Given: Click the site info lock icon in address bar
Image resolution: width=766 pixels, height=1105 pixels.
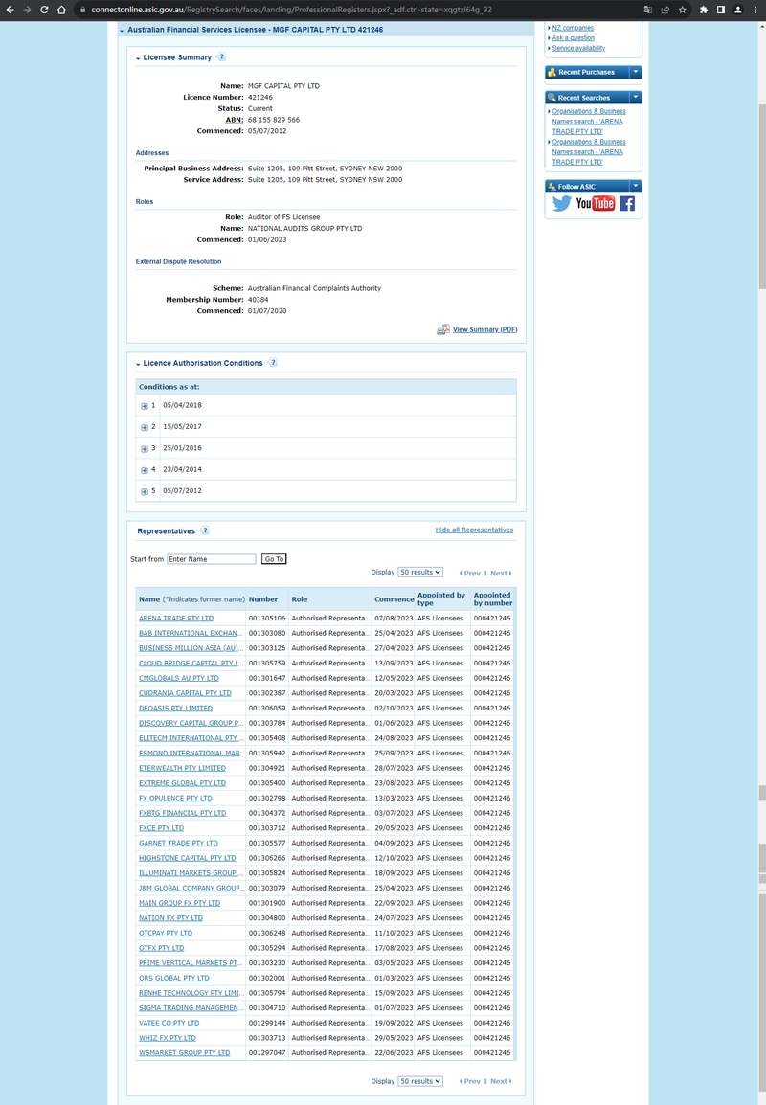Looking at the screenshot, I should coord(82,10).
